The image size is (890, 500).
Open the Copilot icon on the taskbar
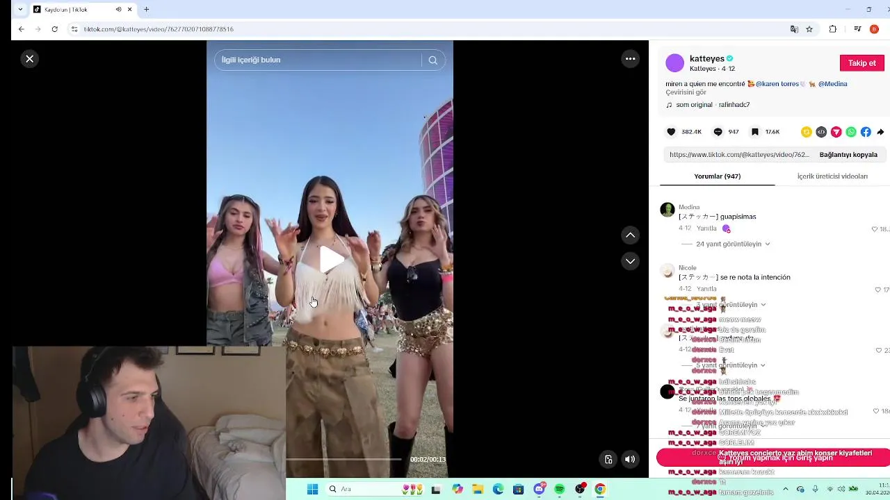click(x=457, y=490)
